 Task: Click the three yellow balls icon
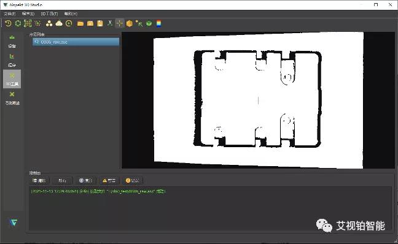tap(49, 23)
